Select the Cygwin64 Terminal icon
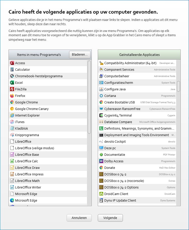This screenshot has width=189, height=230. 101,115
